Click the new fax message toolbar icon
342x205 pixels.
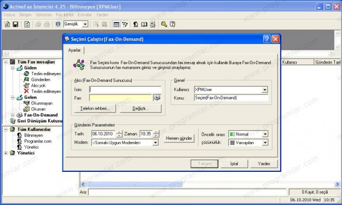pyautogui.click(x=7, y=24)
